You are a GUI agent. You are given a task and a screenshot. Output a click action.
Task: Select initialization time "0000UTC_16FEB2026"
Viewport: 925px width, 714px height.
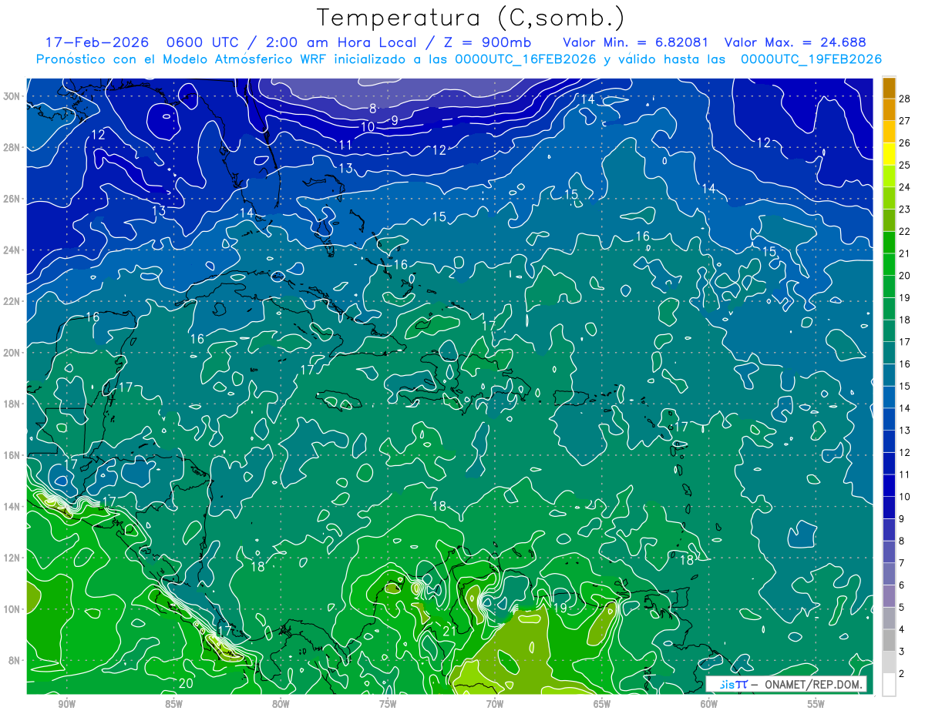pyautogui.click(x=526, y=59)
